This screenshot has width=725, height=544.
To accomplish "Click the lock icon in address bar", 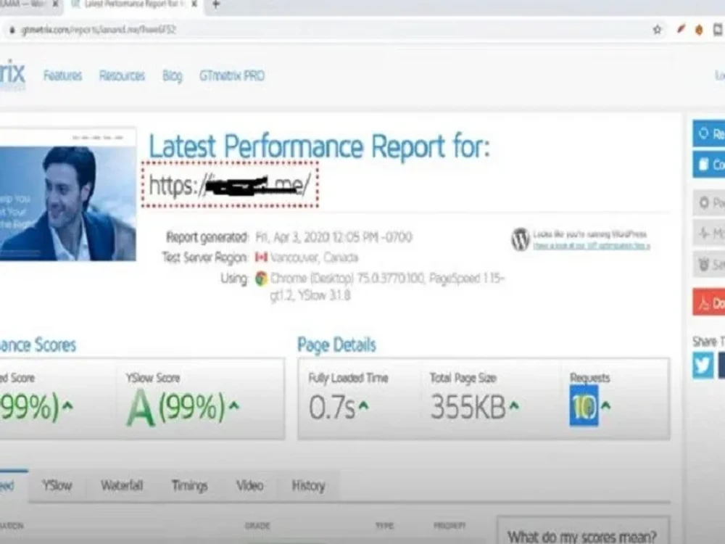I will [x=12, y=30].
